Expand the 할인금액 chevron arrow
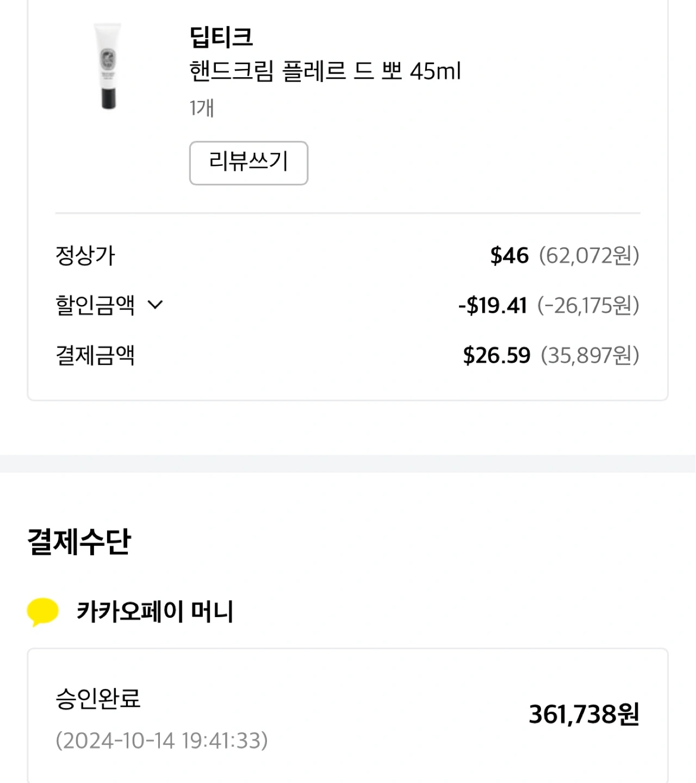The height and width of the screenshot is (783, 696). tap(156, 305)
